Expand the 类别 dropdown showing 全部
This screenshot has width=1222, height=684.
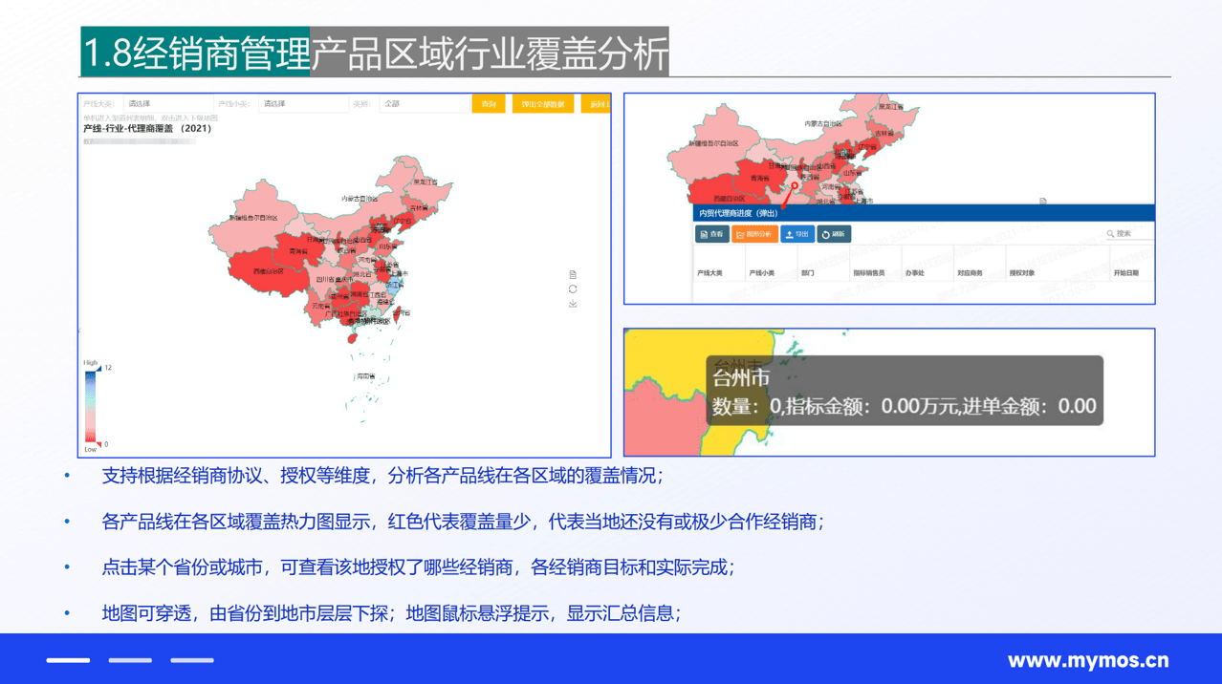tap(421, 103)
